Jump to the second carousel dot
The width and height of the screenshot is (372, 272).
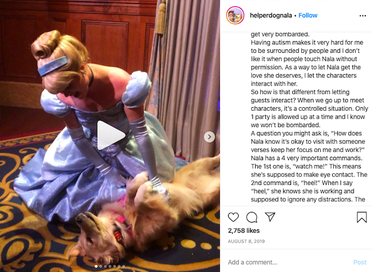[x=101, y=266]
